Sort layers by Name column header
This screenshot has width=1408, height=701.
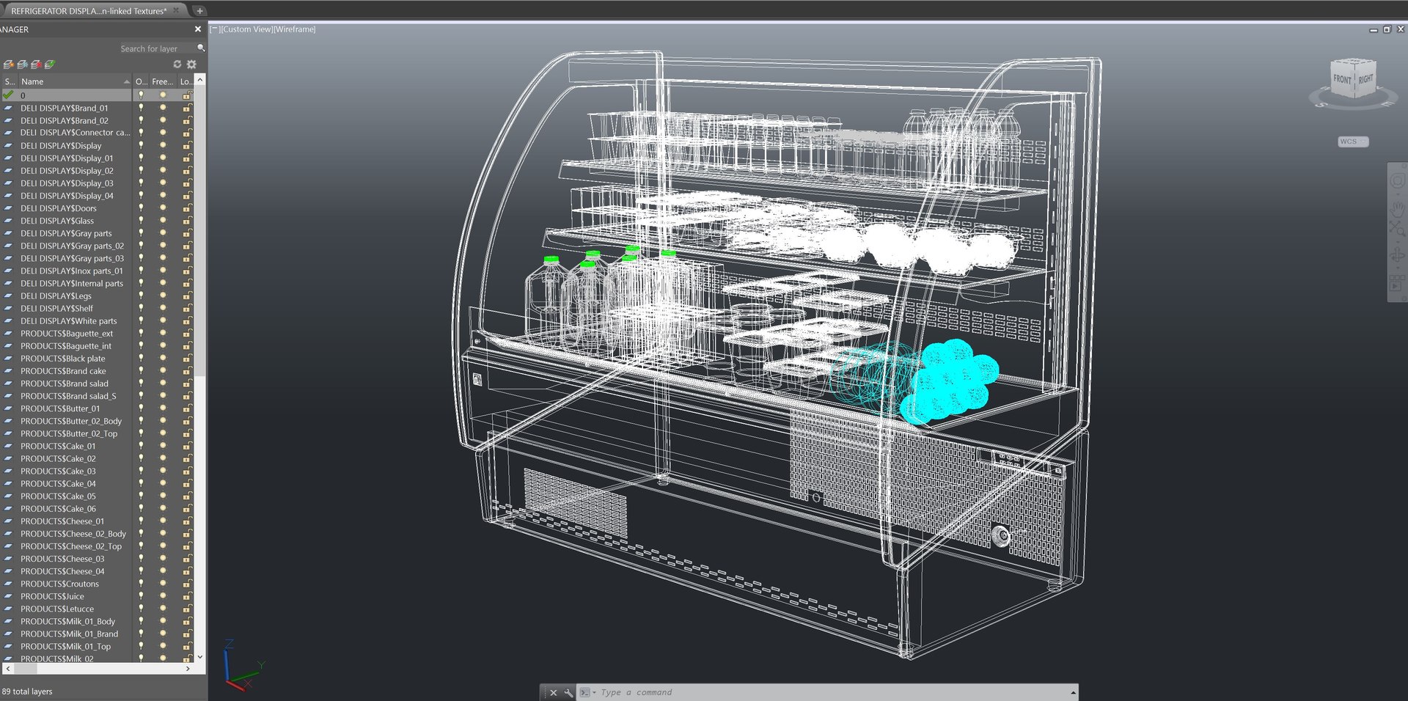(x=74, y=81)
